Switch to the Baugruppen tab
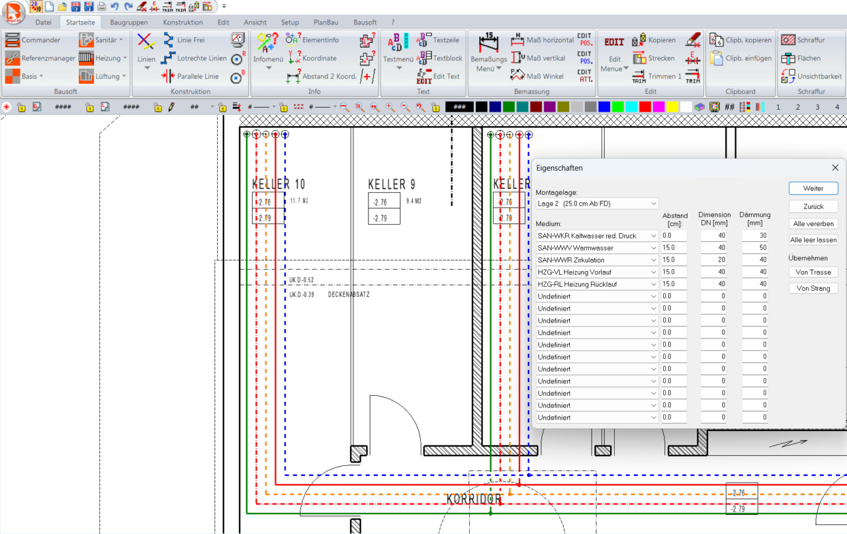This screenshot has height=534, width=847. pos(129,22)
